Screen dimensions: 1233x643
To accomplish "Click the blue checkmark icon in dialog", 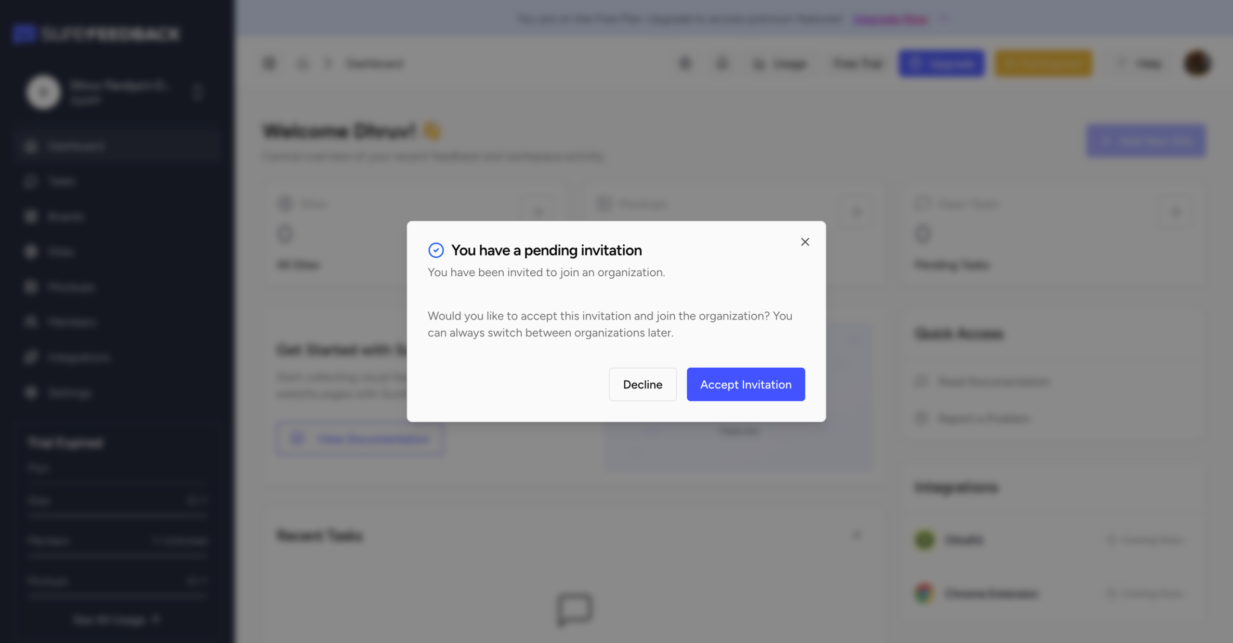I will (436, 250).
